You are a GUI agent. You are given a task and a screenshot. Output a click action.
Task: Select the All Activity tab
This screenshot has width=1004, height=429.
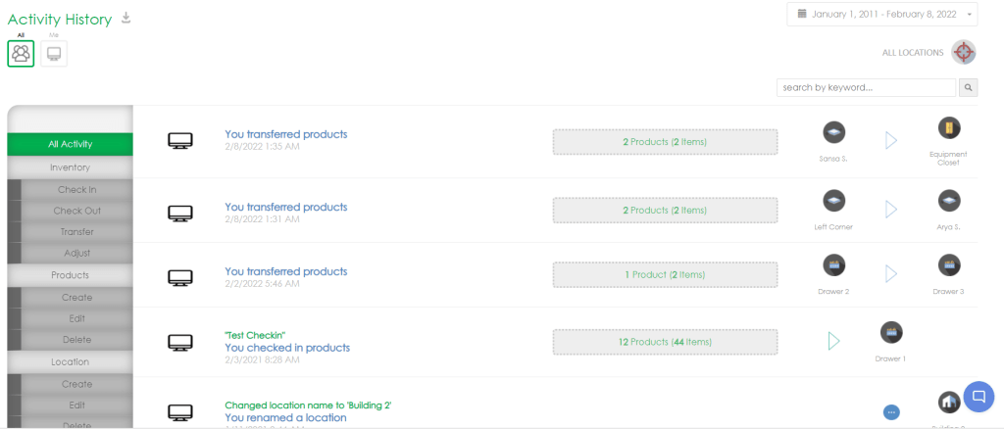tap(70, 144)
